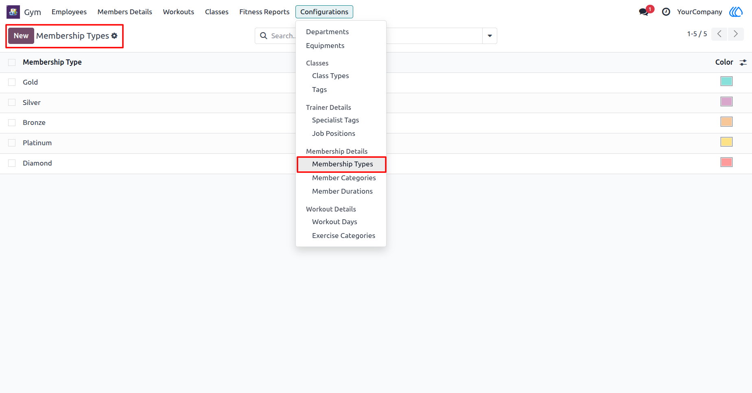Choose Tags under Classes
Image resolution: width=752 pixels, height=393 pixels.
(341, 90)
